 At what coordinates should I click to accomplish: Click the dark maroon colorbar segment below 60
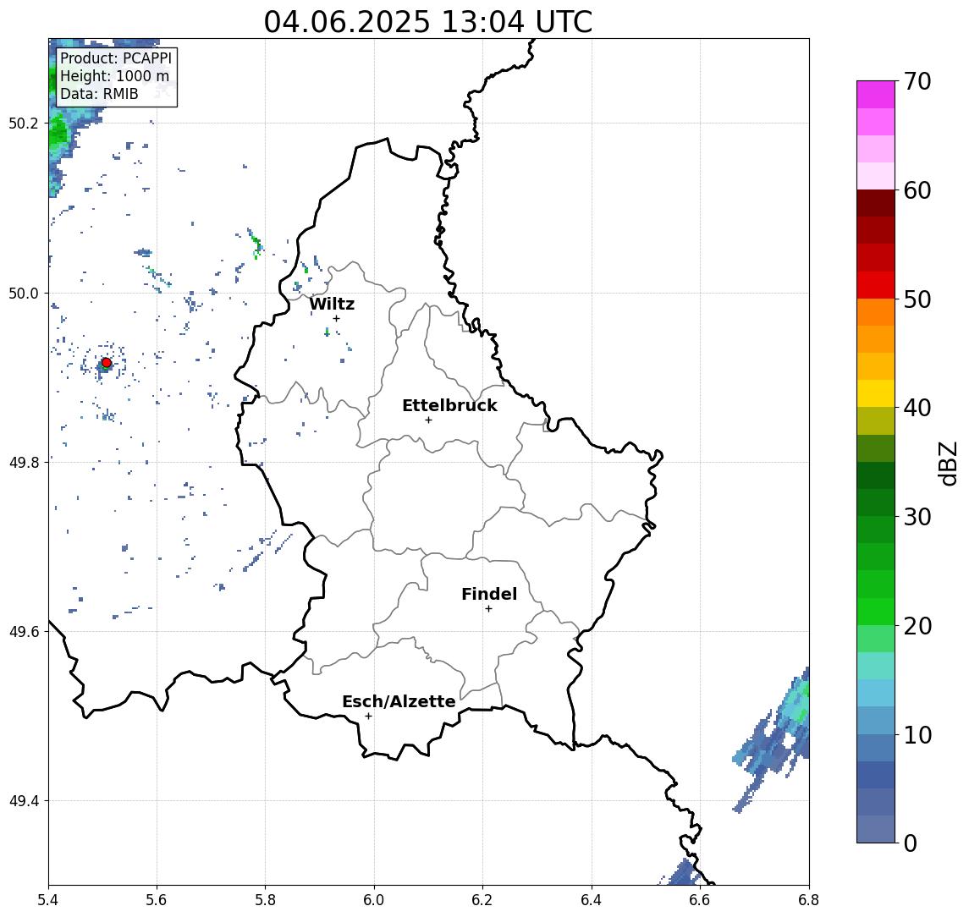point(876,203)
